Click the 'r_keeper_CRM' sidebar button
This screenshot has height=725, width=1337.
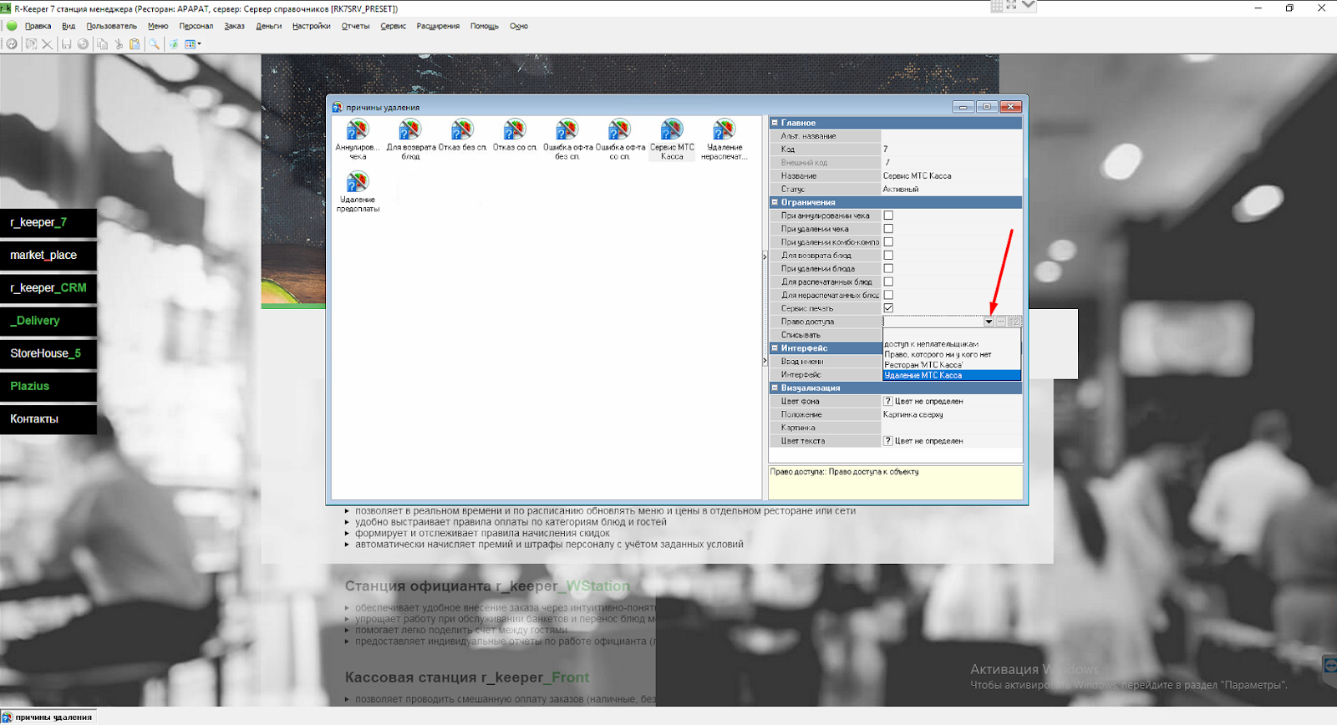point(48,288)
